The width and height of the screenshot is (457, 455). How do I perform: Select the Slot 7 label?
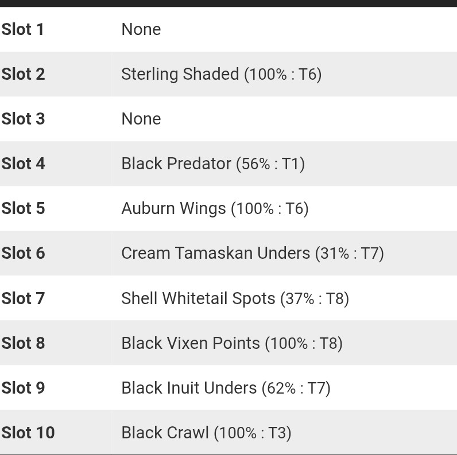(24, 298)
